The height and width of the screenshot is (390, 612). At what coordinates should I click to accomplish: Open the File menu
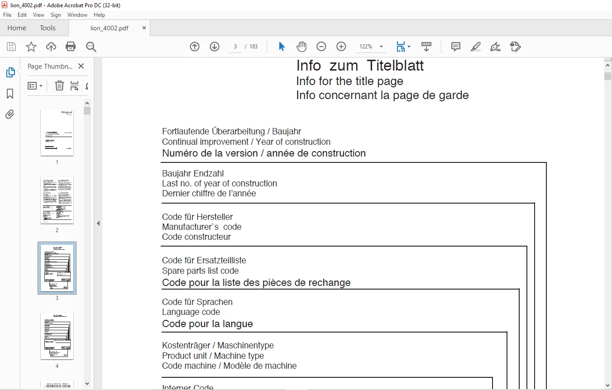point(7,15)
